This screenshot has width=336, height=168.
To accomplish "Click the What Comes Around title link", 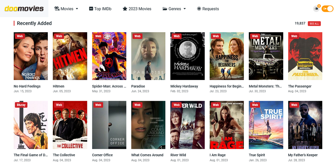I will pyautogui.click(x=147, y=155).
